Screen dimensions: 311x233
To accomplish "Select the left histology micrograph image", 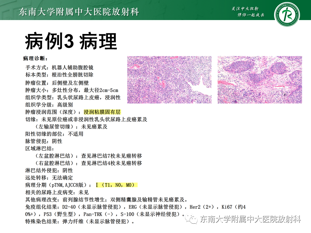I will (169, 80).
